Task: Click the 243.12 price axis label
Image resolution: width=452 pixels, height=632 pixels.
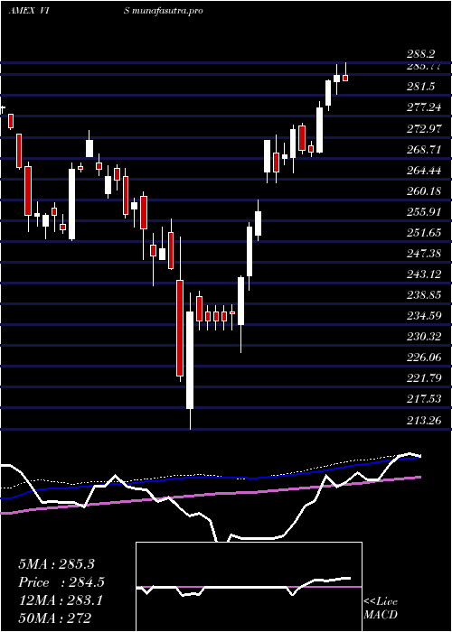Action: click(424, 274)
